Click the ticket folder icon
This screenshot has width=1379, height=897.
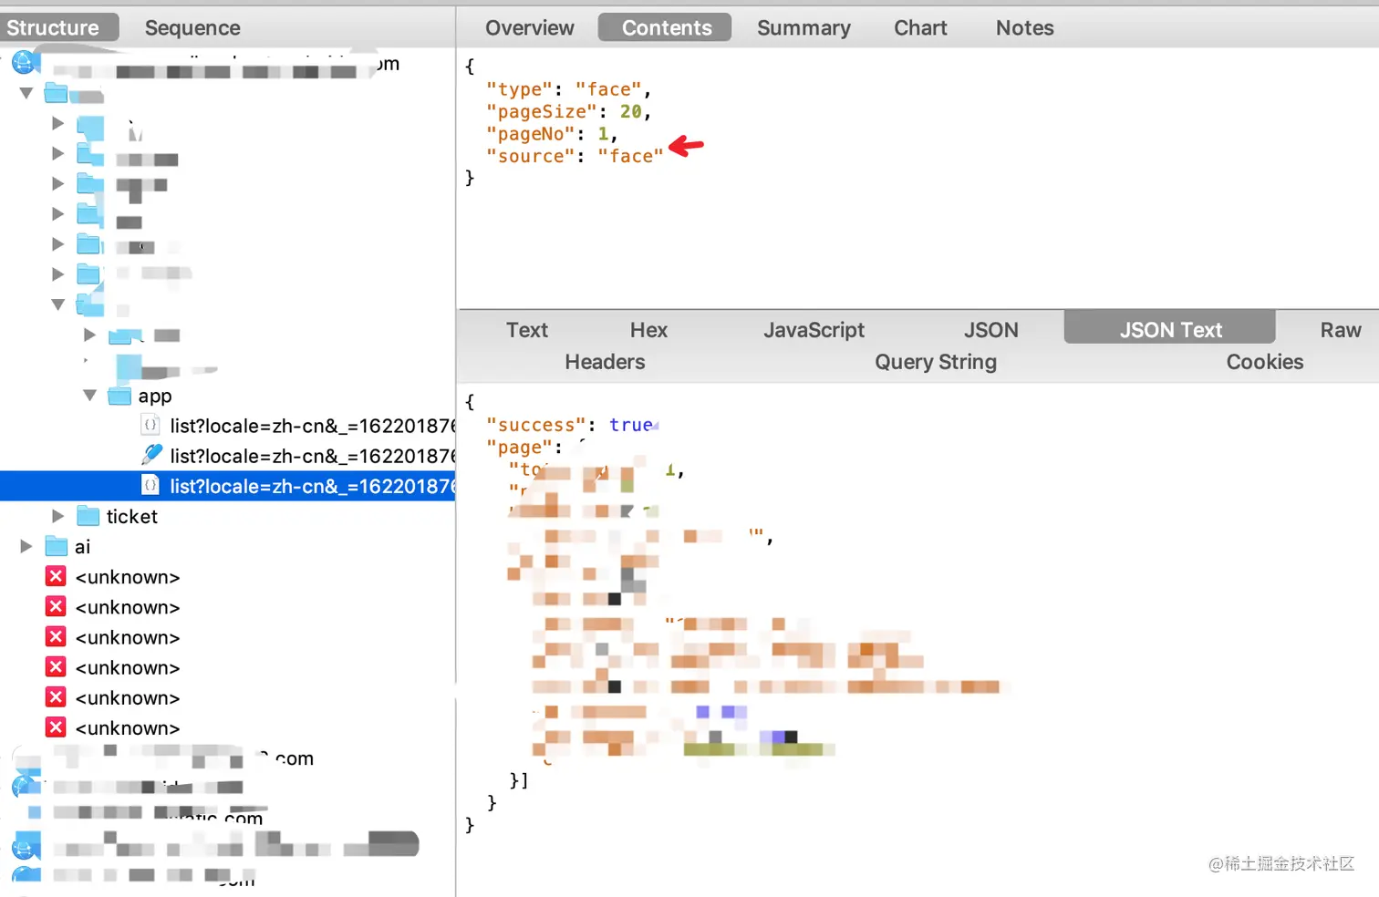pos(88,516)
